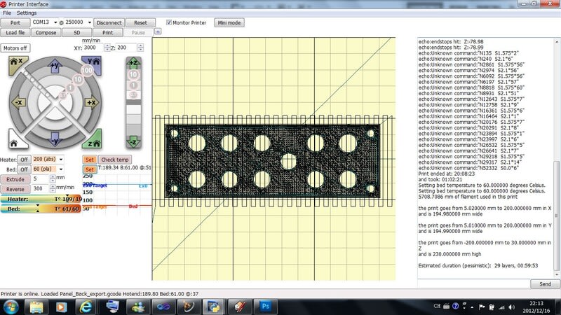Open the Compose window

pyautogui.click(x=46, y=32)
